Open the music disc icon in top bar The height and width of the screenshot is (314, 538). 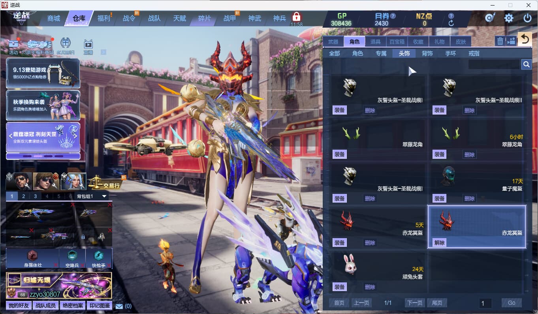490,18
